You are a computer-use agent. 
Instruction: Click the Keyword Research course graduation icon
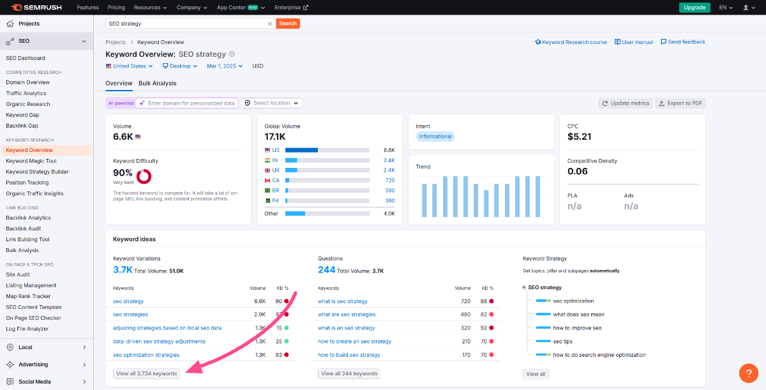tap(538, 42)
